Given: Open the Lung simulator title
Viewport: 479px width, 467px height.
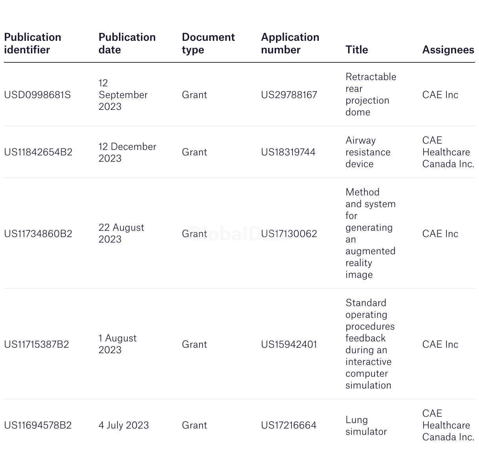Looking at the screenshot, I should click(x=366, y=426).
